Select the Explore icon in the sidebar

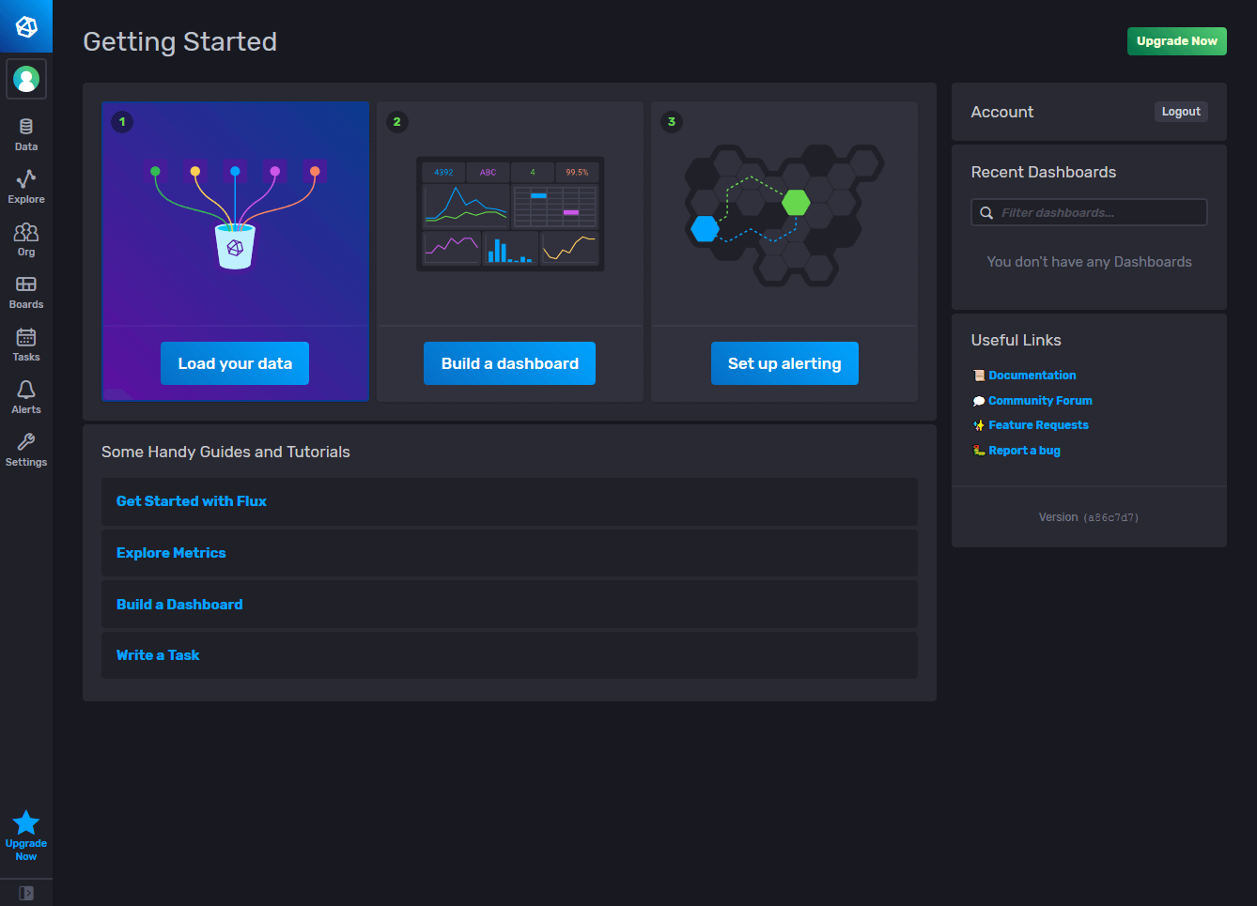click(25, 183)
